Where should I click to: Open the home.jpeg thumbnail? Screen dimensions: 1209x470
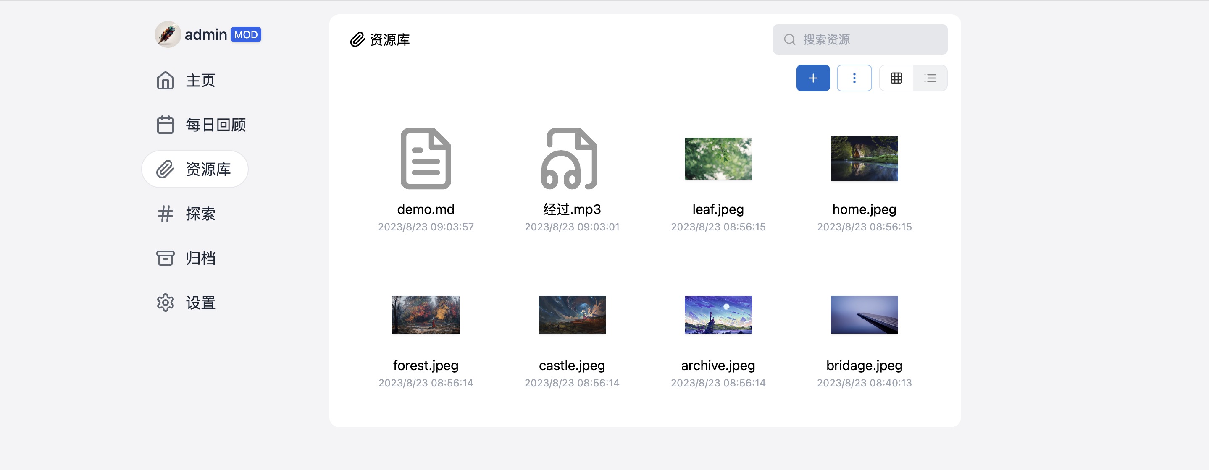click(864, 159)
